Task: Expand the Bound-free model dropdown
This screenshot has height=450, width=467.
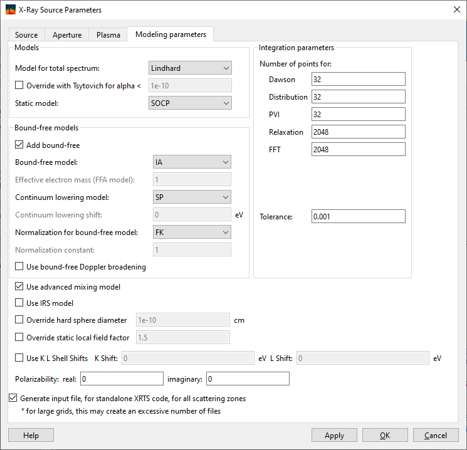Action: [x=192, y=162]
